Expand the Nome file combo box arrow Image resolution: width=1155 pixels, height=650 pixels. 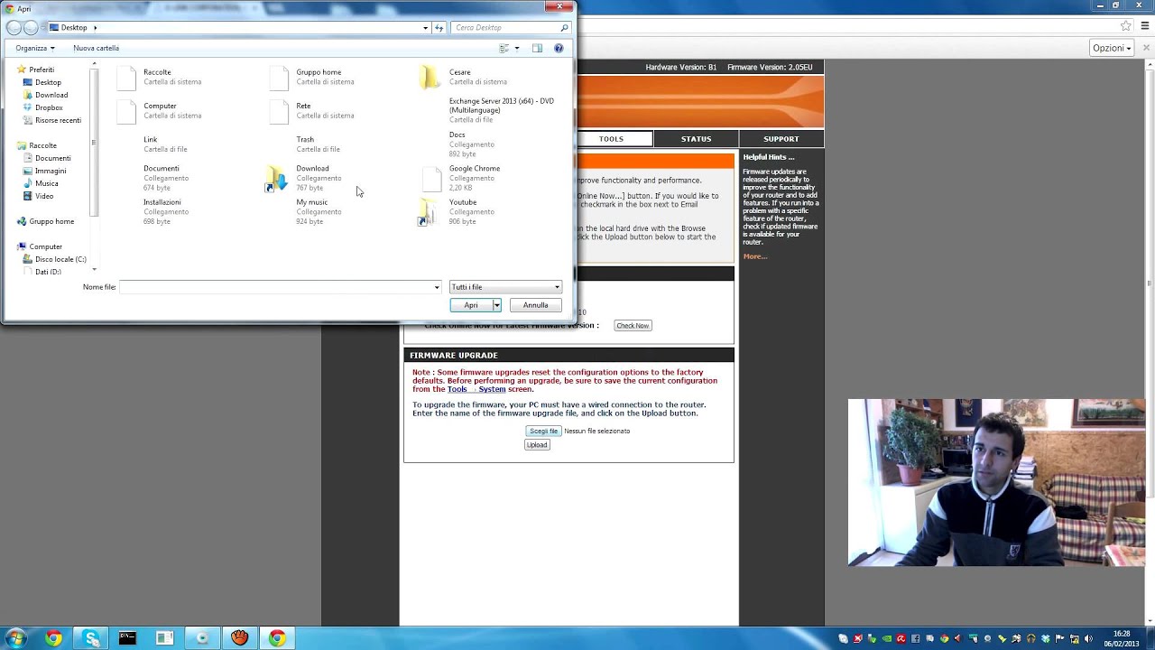[437, 287]
